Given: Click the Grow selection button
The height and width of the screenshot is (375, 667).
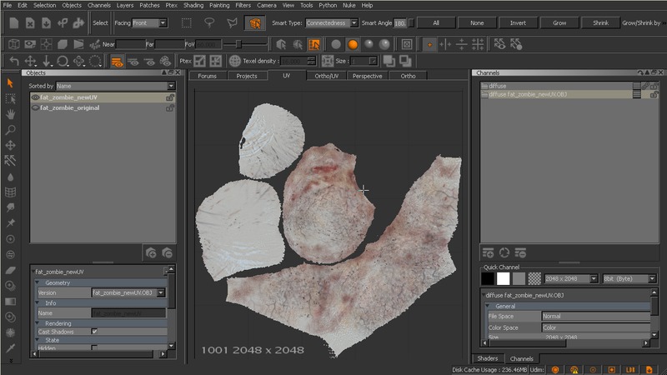Looking at the screenshot, I should 559,22.
